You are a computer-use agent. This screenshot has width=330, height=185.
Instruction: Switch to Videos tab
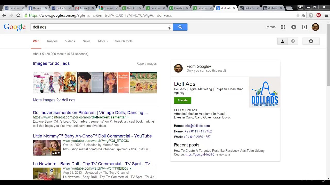click(x=70, y=41)
